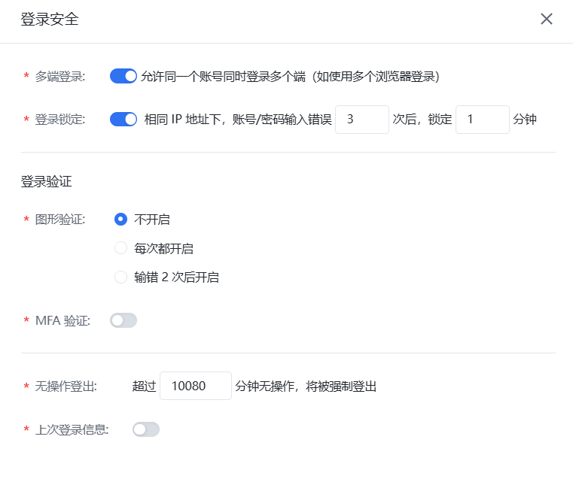The image size is (573, 485).
Task: Choose the 每次都开启 captcha option
Action: 120,248
